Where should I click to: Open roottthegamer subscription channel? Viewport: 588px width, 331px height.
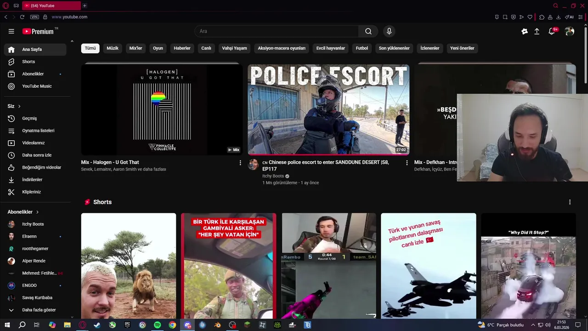[x=35, y=249]
